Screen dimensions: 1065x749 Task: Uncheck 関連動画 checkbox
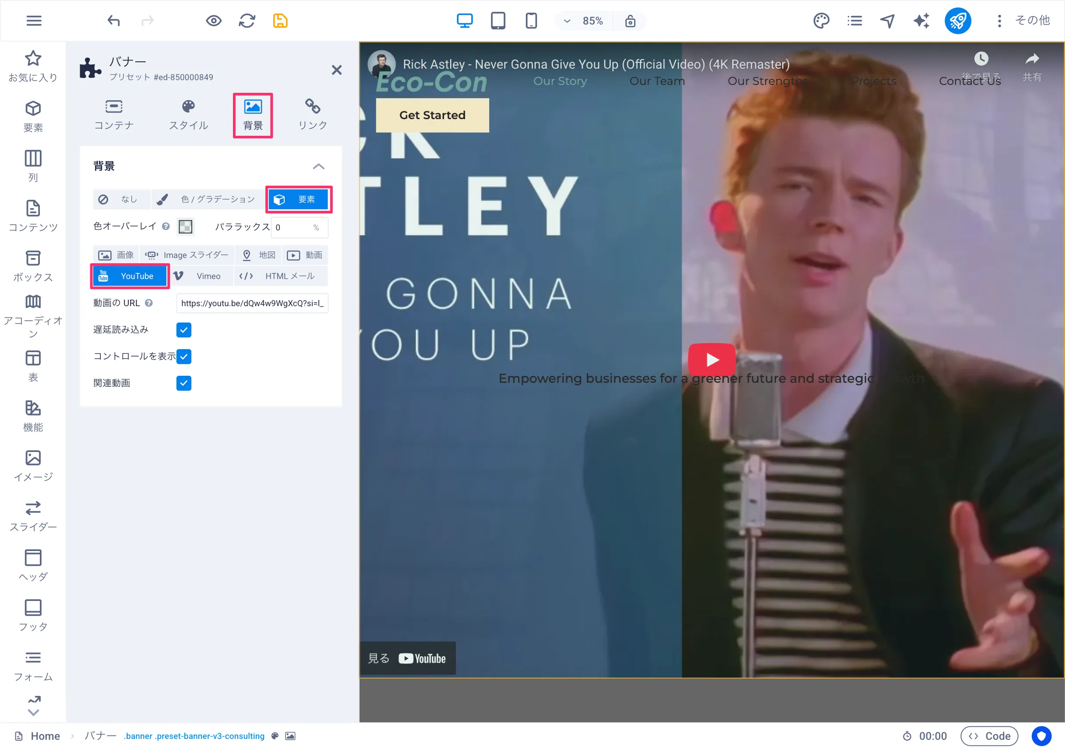click(x=183, y=383)
